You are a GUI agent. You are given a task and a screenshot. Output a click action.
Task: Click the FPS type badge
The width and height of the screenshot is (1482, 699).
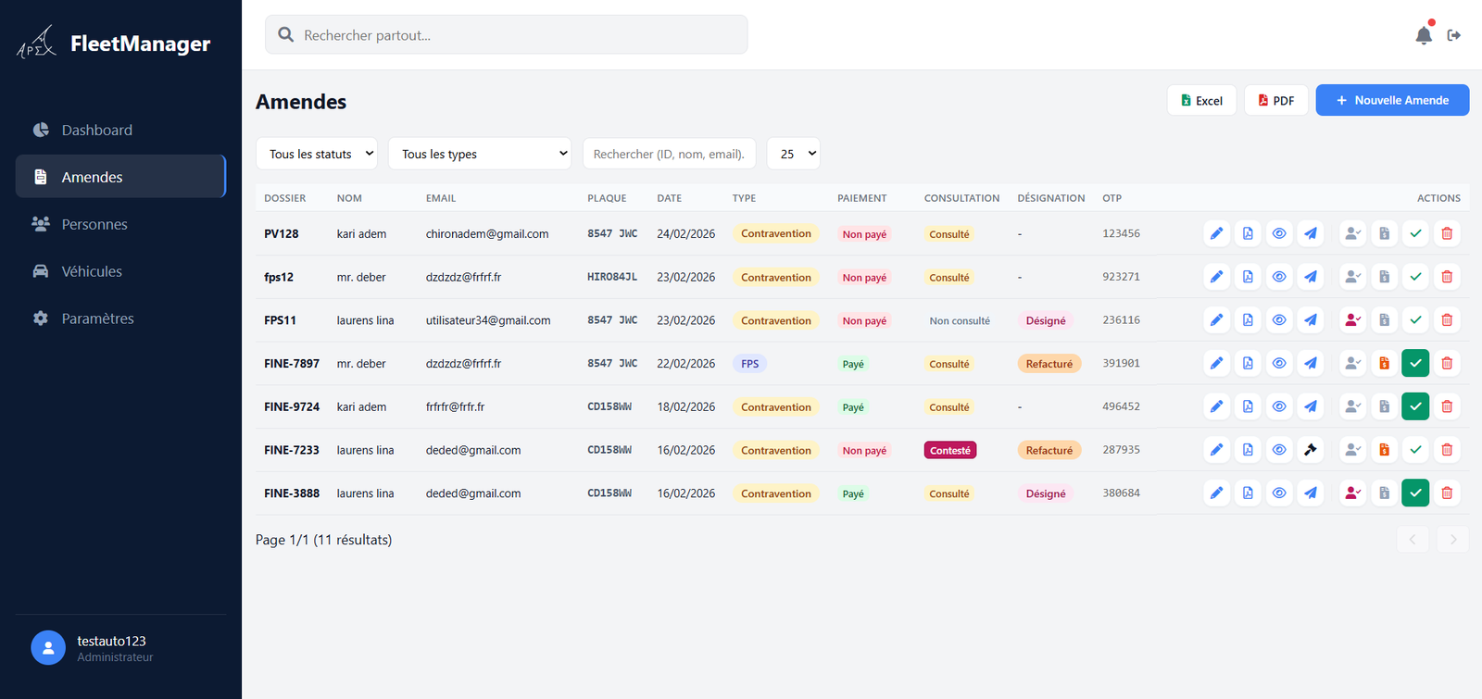(x=750, y=364)
